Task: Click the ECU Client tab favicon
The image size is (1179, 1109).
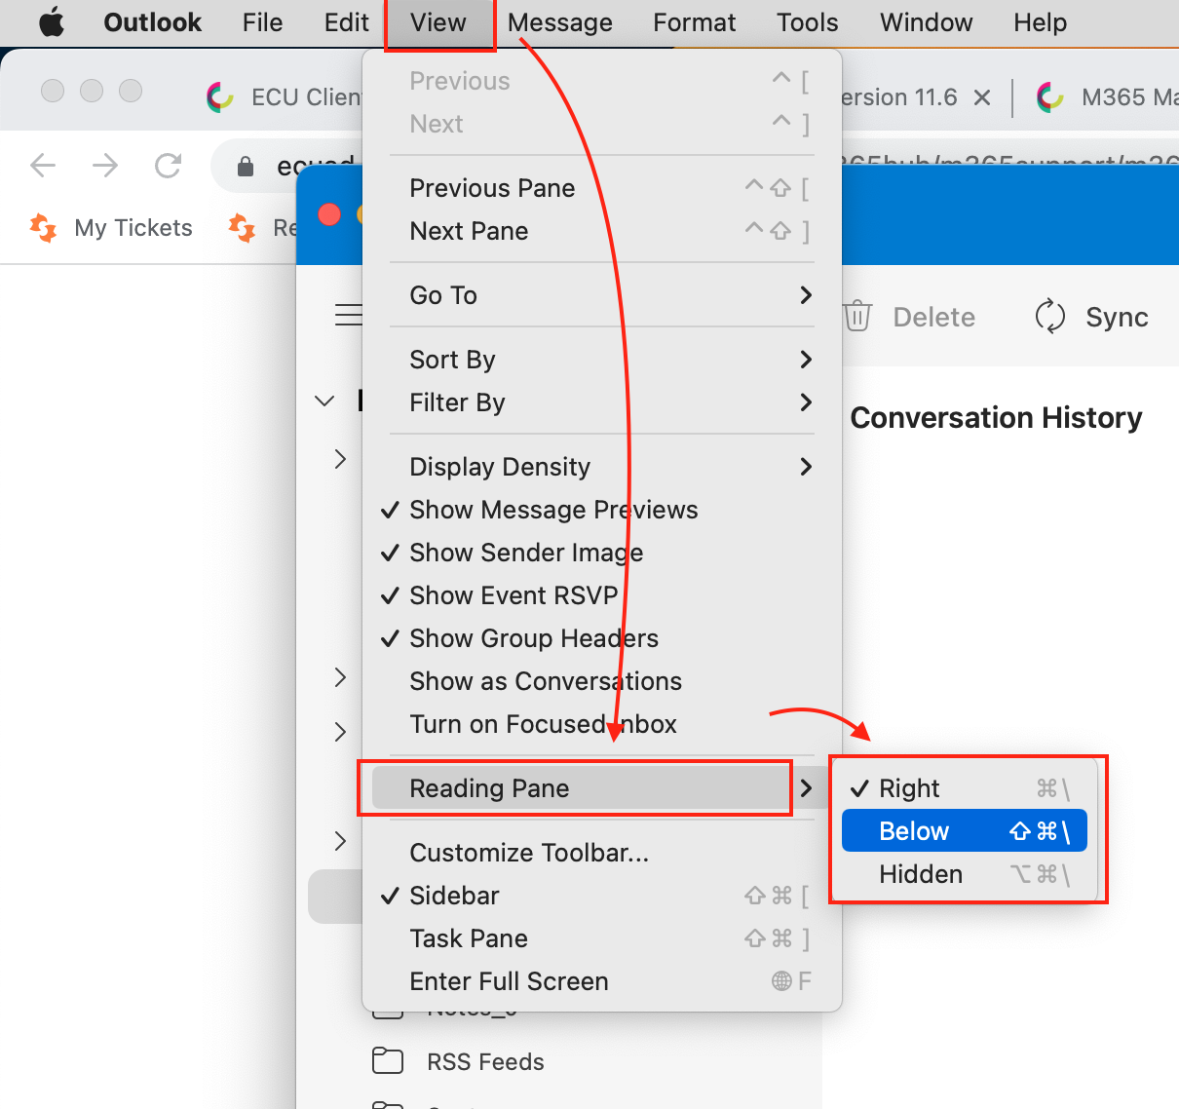Action: coord(220,96)
